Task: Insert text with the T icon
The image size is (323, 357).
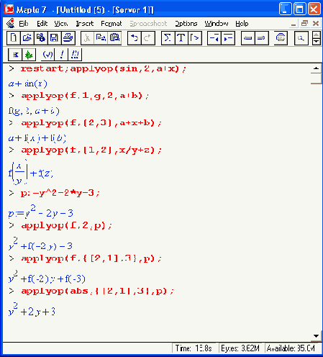Action: point(181,38)
